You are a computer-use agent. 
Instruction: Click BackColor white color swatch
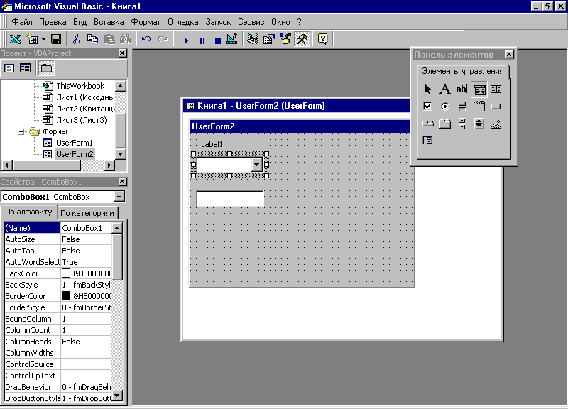click(66, 273)
